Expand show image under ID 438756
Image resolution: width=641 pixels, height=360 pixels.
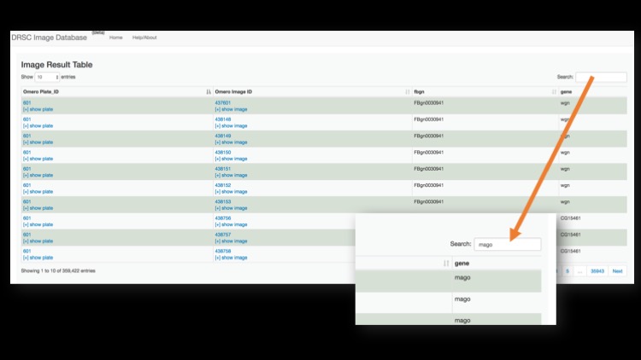coord(231,224)
